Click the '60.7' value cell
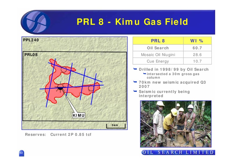Viewport: 232px width, 164px height. click(x=197, y=48)
